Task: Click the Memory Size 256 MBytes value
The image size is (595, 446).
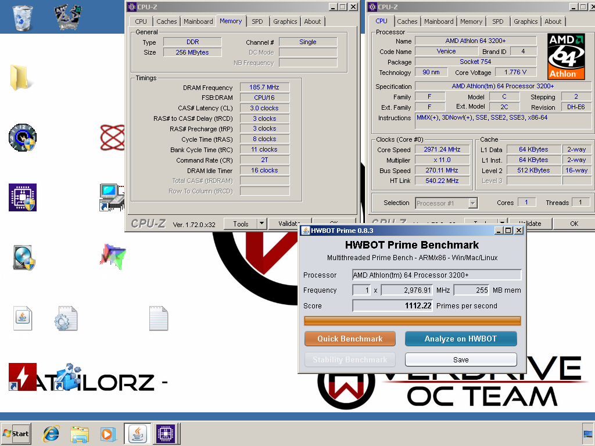Action: click(192, 52)
